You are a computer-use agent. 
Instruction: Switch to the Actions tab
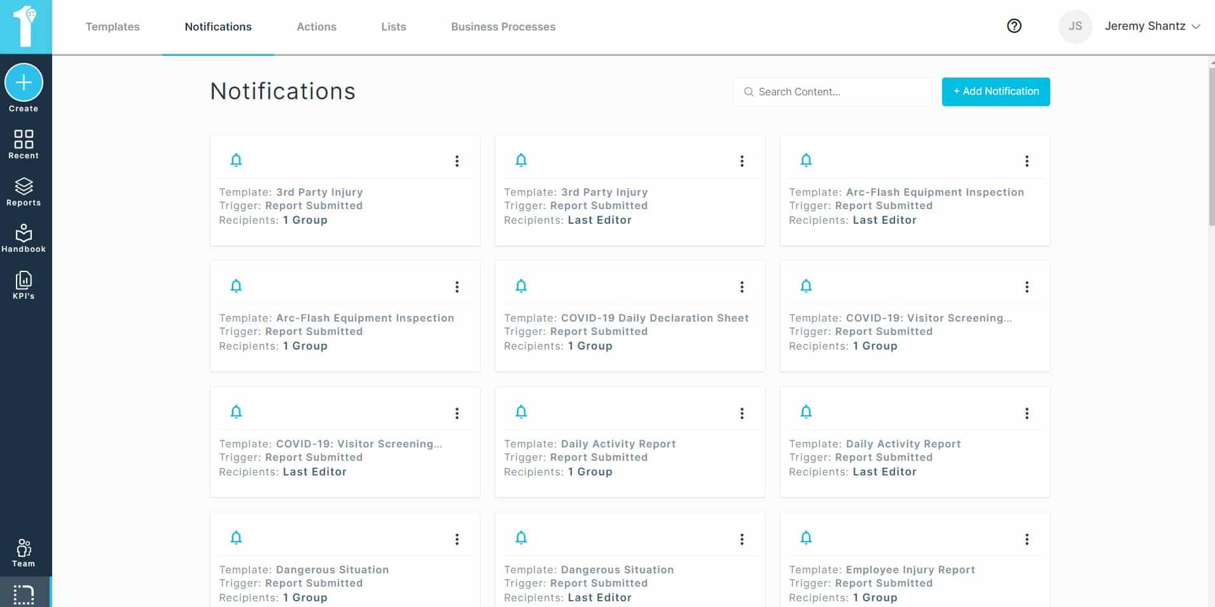tap(316, 27)
